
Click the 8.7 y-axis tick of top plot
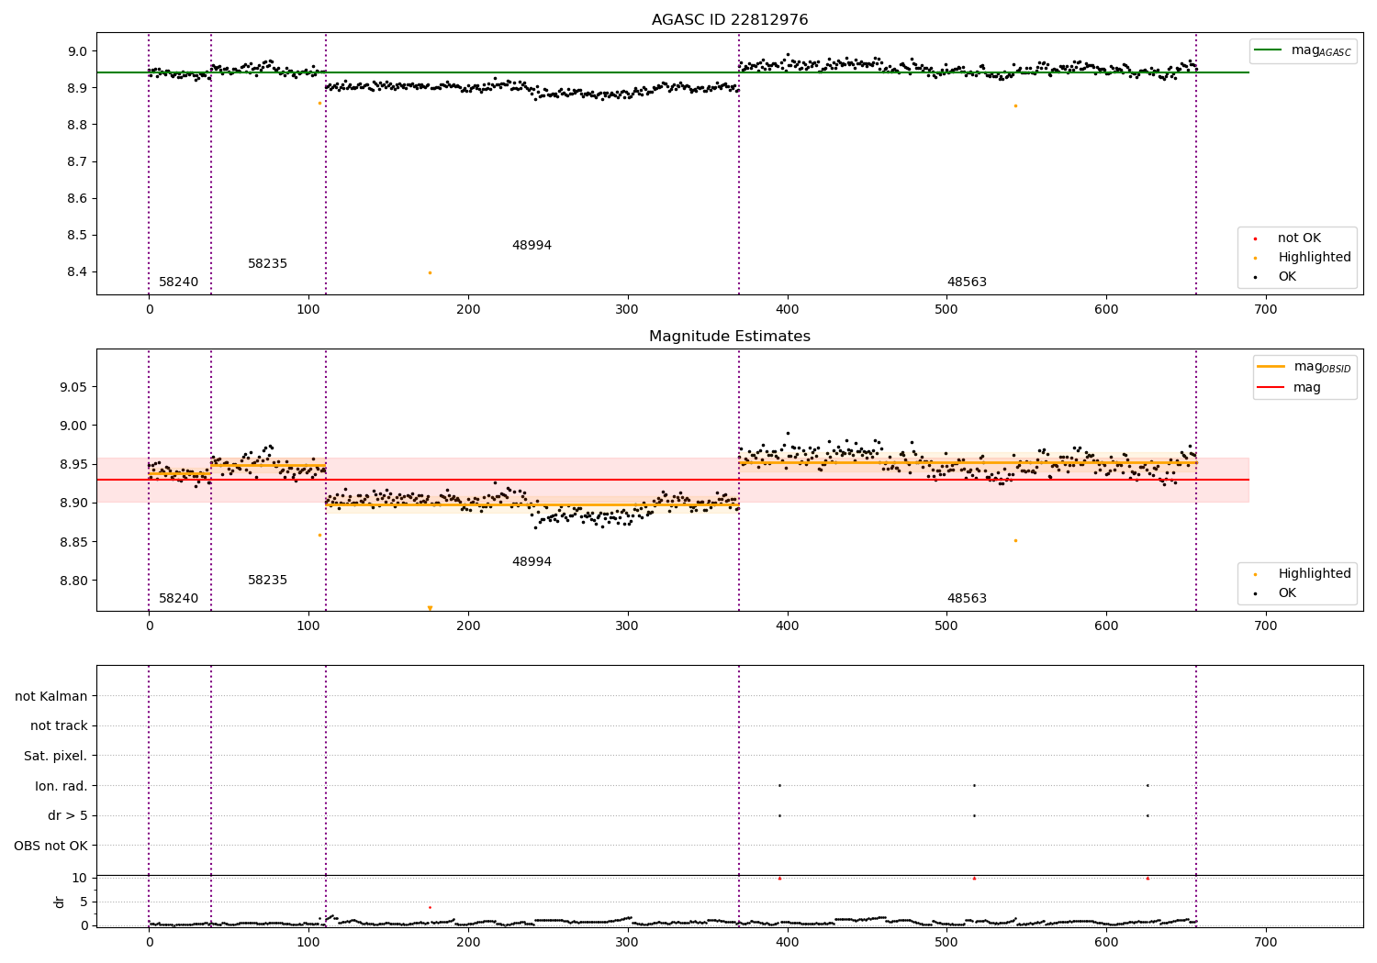click(78, 162)
